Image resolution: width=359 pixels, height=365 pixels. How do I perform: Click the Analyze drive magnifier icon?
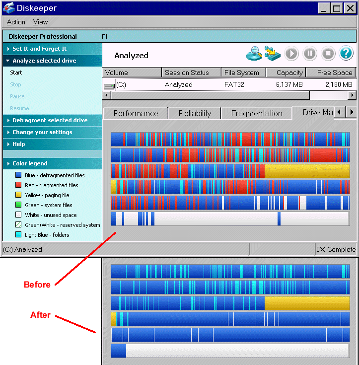pyautogui.click(x=254, y=54)
